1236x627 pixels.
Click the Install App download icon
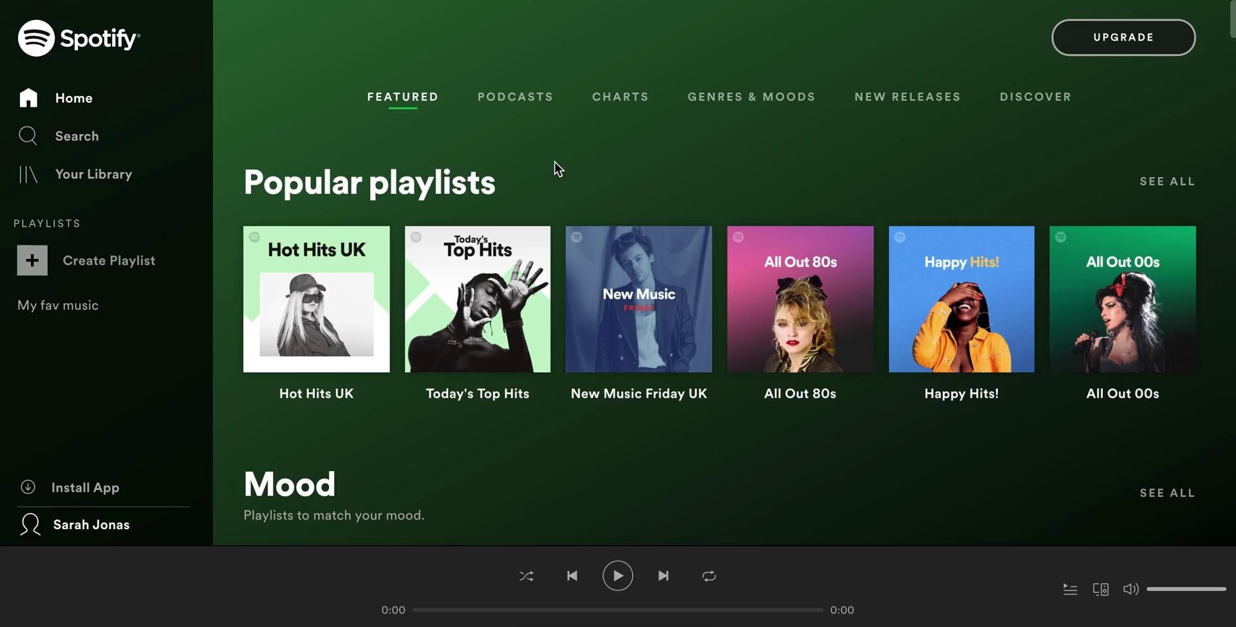(x=28, y=487)
